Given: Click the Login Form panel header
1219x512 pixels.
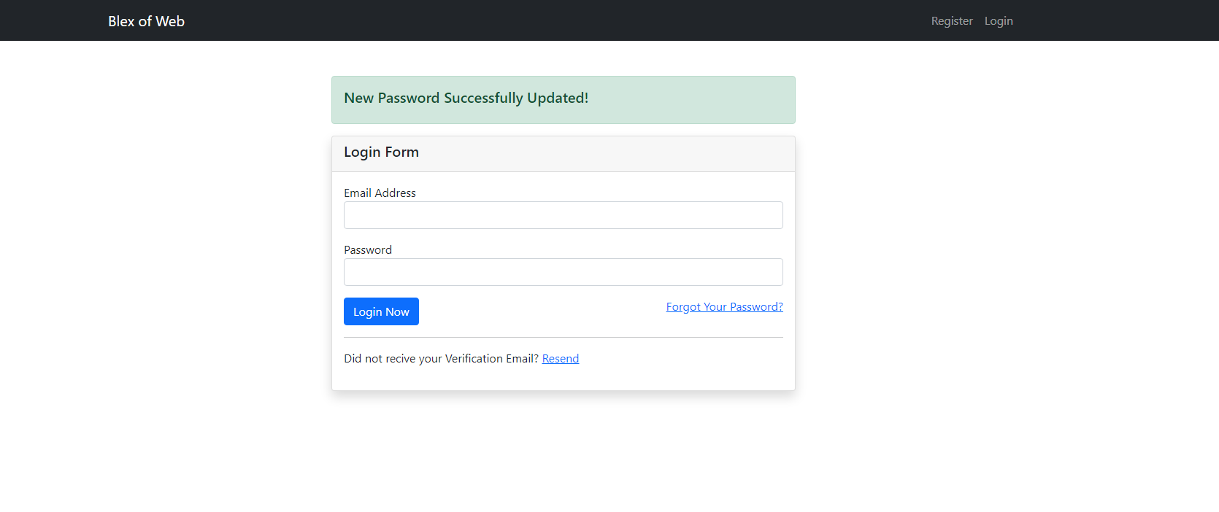Looking at the screenshot, I should 381,152.
